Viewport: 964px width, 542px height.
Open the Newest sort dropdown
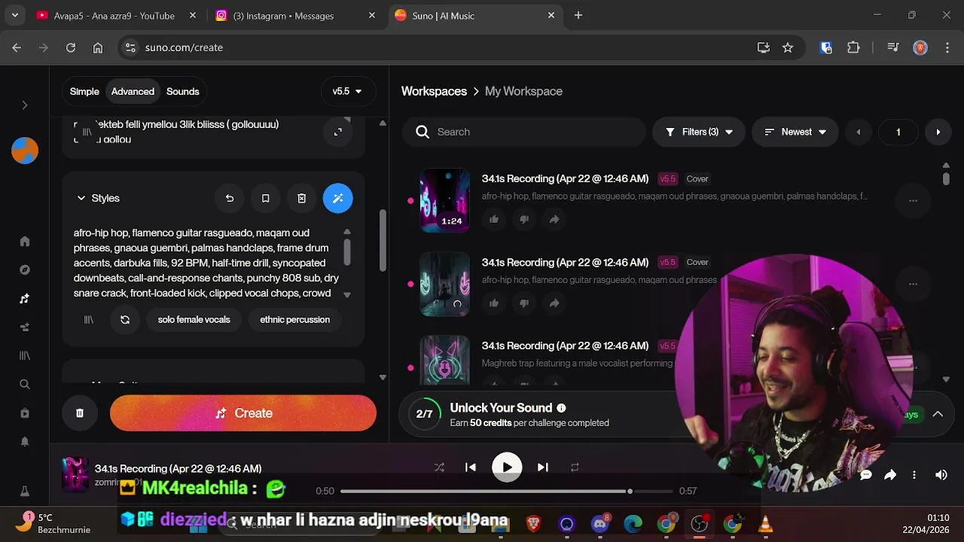point(795,132)
